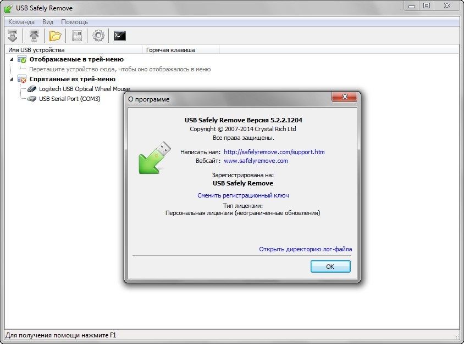This screenshot has width=464, height=344.
Task: Click the Все права защищены text
Action: point(243,138)
